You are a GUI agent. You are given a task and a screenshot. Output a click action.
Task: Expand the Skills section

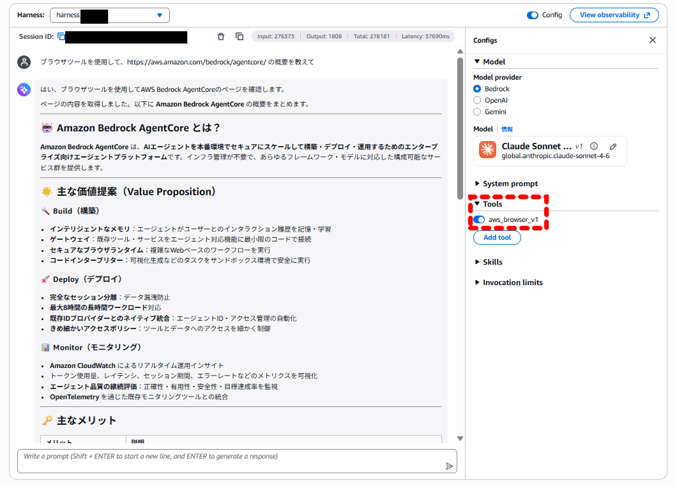492,262
